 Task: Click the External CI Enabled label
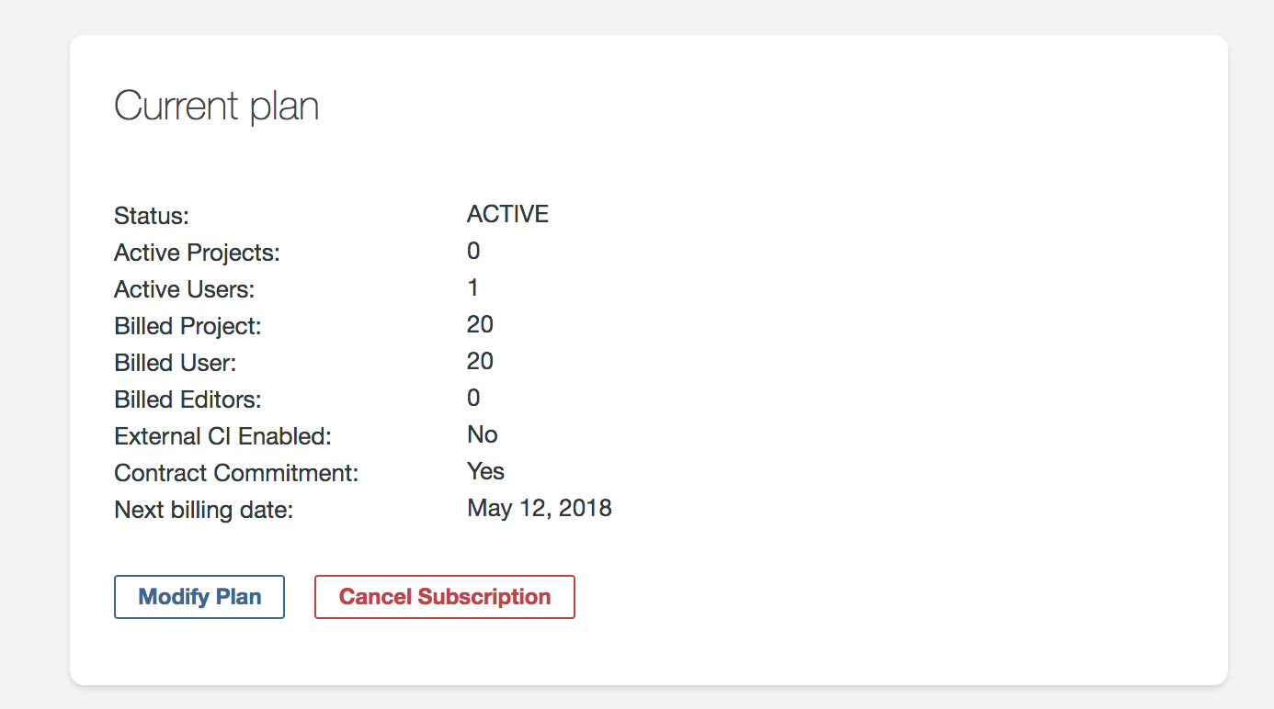point(222,436)
